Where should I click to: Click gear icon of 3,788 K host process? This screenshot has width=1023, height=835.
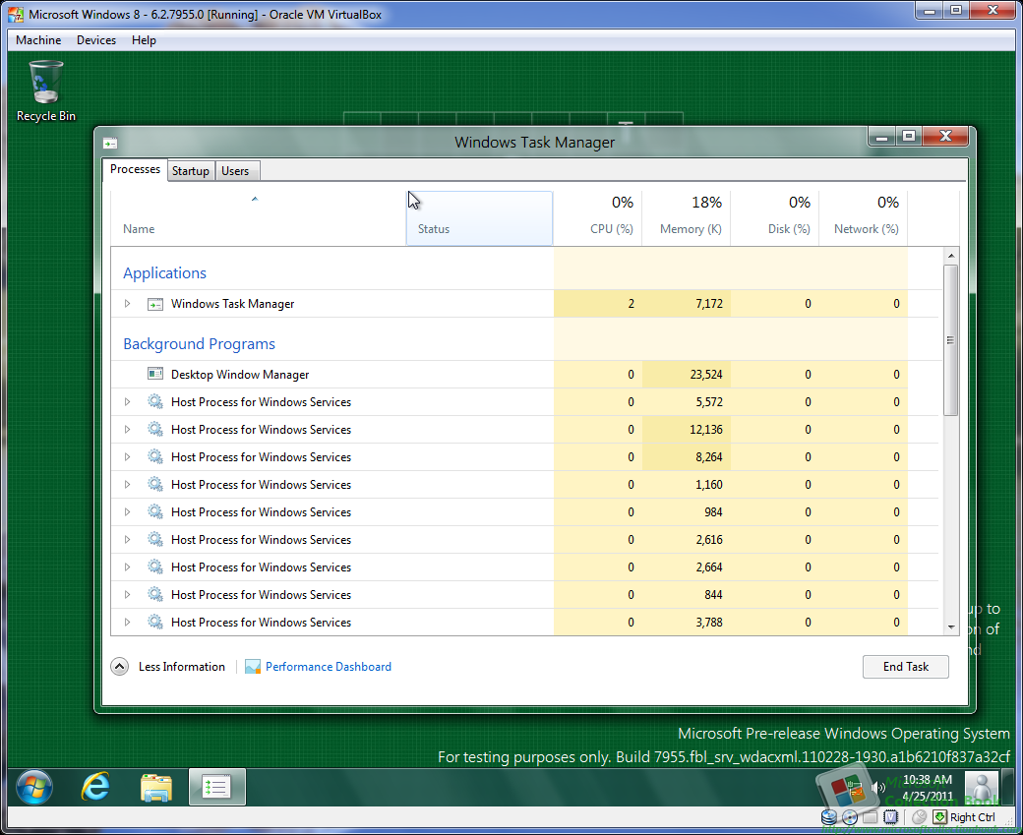click(155, 622)
